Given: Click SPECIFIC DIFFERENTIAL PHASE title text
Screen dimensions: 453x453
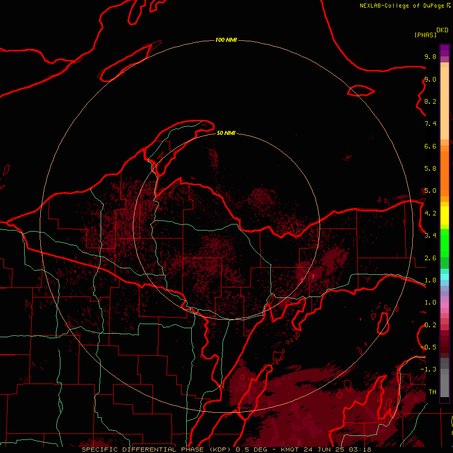Looking at the screenshot, I should pyautogui.click(x=143, y=449).
